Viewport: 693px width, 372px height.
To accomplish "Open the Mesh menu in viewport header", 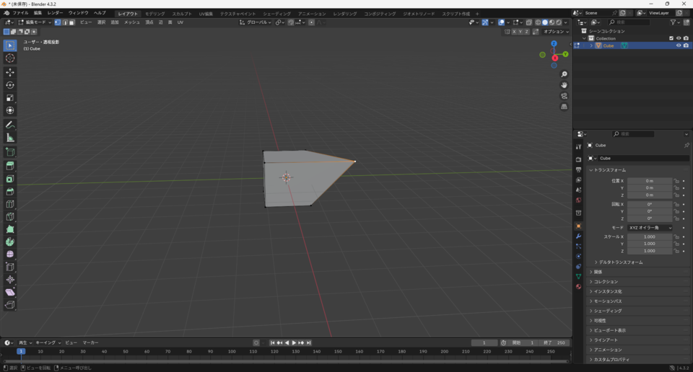I will tap(131, 22).
